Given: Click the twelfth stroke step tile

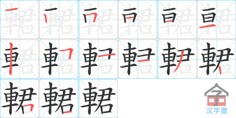Looking at the screenshot, I should tap(217, 59).
